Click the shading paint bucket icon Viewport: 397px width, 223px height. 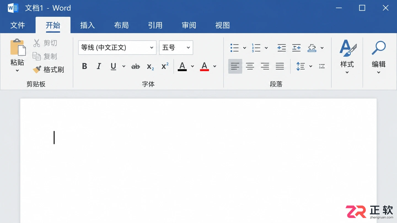[x=312, y=48]
